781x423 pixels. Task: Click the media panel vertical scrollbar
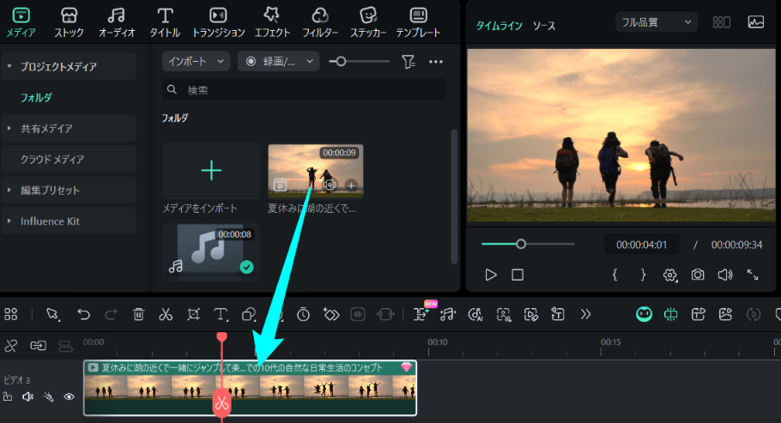click(x=454, y=196)
